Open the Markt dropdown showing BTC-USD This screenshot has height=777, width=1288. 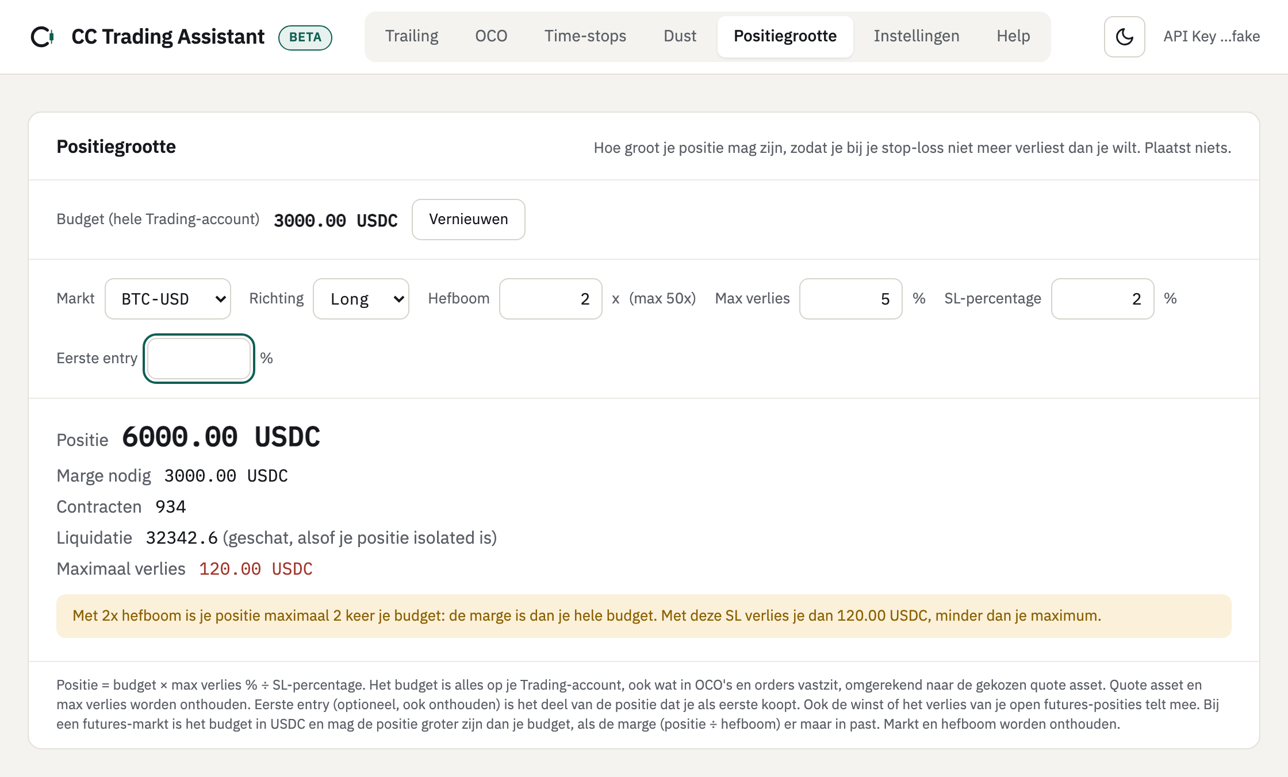(168, 299)
